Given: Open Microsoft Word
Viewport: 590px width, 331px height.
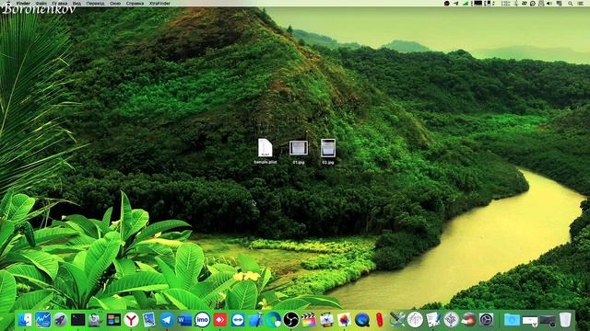Looking at the screenshot, I should coord(184,320).
